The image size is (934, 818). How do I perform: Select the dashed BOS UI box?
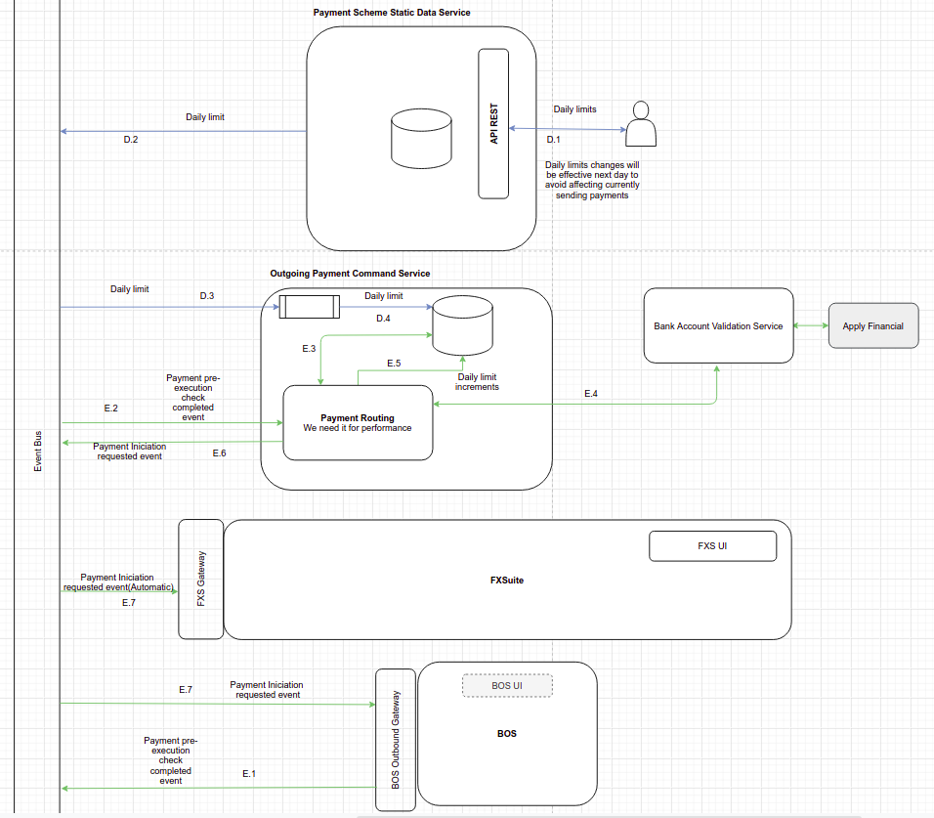click(507, 686)
